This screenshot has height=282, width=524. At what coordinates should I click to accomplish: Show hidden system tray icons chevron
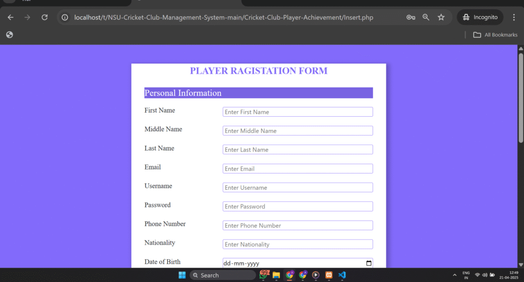tap(454, 275)
